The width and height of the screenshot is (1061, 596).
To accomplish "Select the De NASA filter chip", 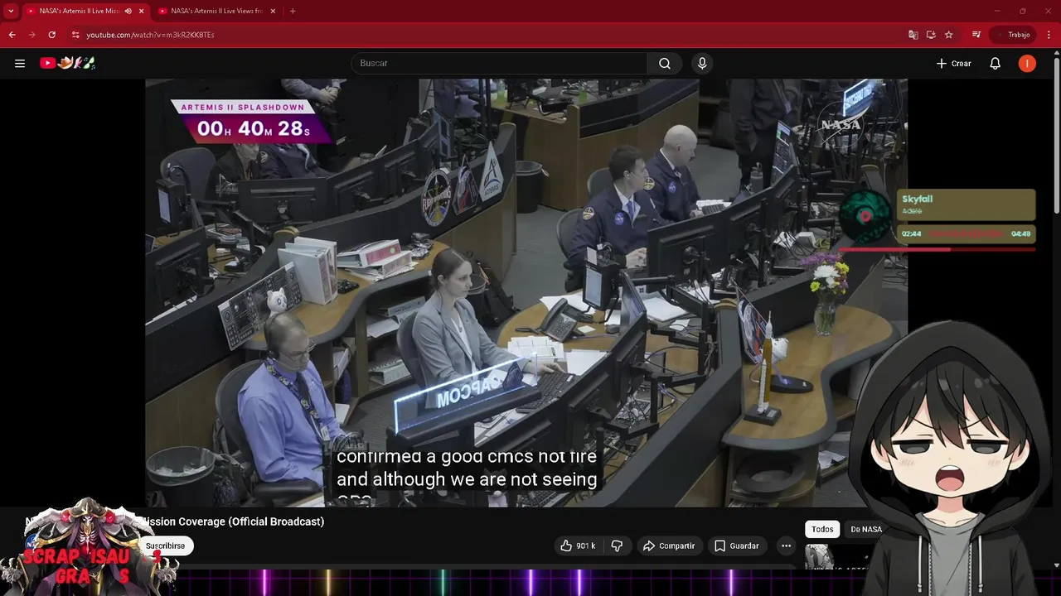I will coord(866,529).
